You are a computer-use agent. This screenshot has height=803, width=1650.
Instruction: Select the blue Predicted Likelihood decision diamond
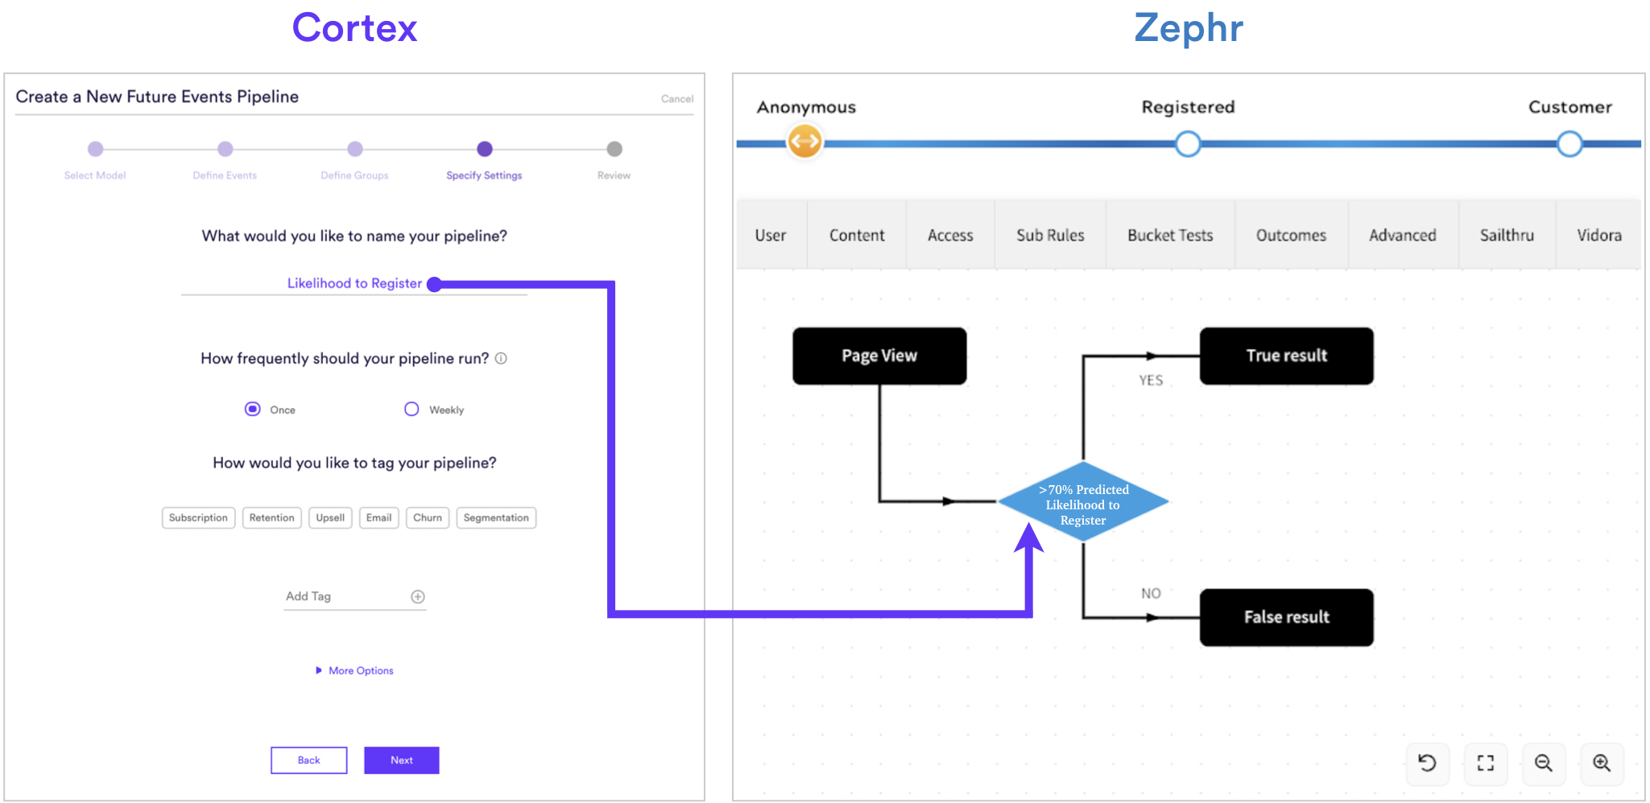[1083, 502]
